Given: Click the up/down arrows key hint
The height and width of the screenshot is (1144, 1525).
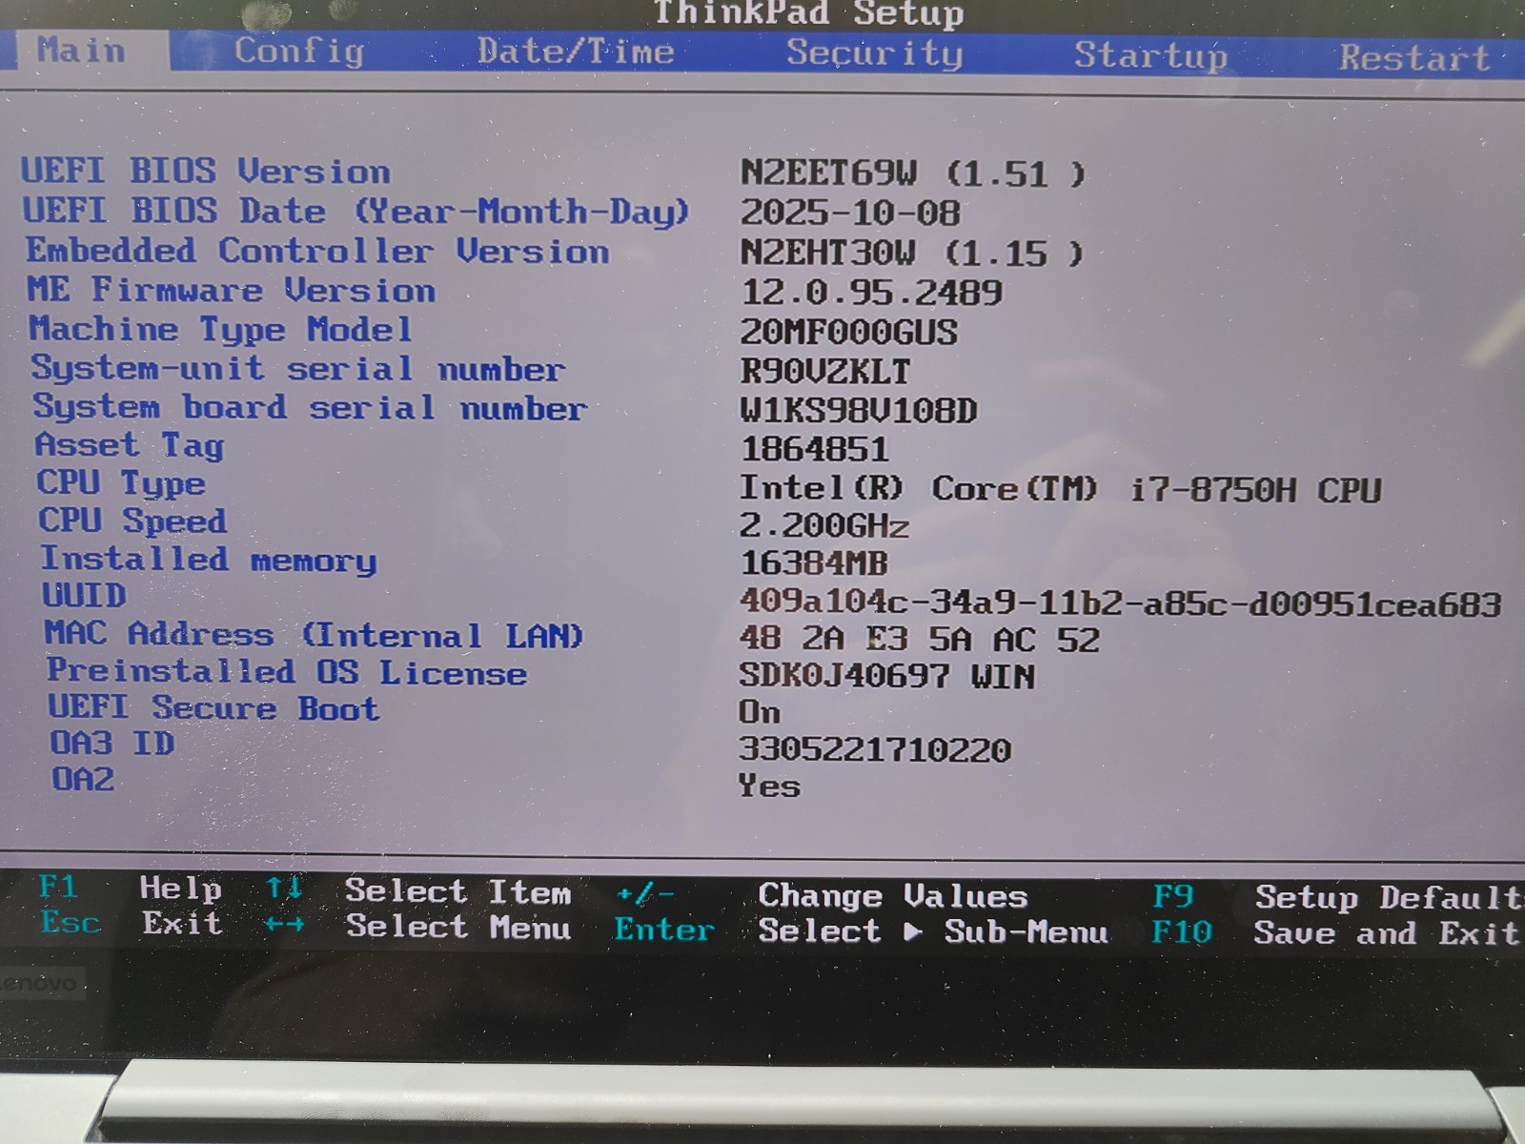Looking at the screenshot, I should click(x=285, y=888).
